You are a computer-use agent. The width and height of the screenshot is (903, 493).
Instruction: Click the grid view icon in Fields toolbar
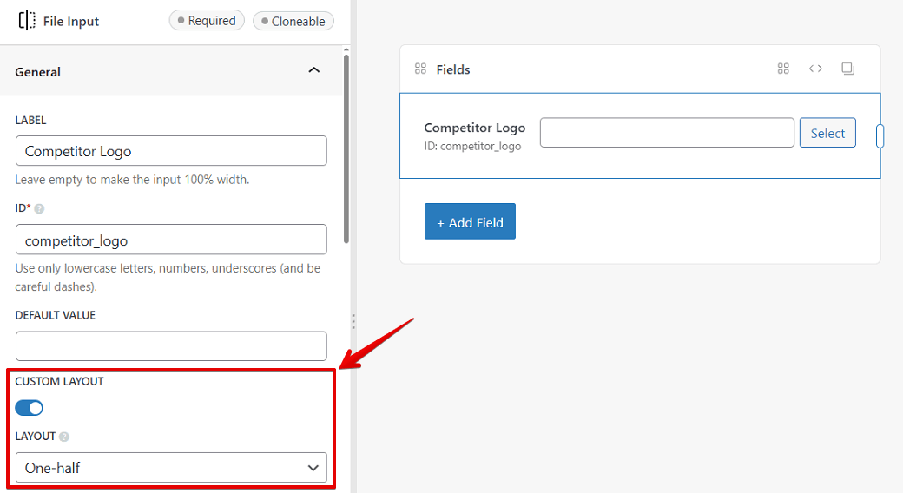[783, 69]
